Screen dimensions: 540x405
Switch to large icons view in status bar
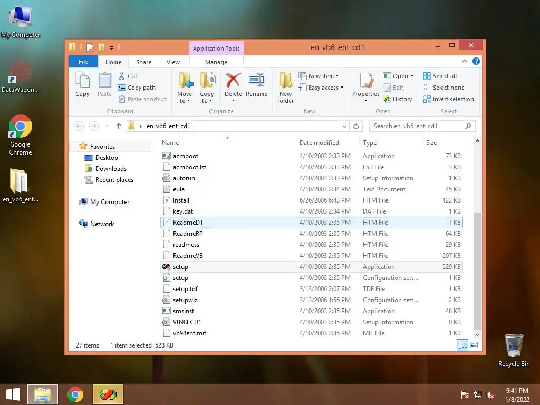pyautogui.click(x=474, y=345)
